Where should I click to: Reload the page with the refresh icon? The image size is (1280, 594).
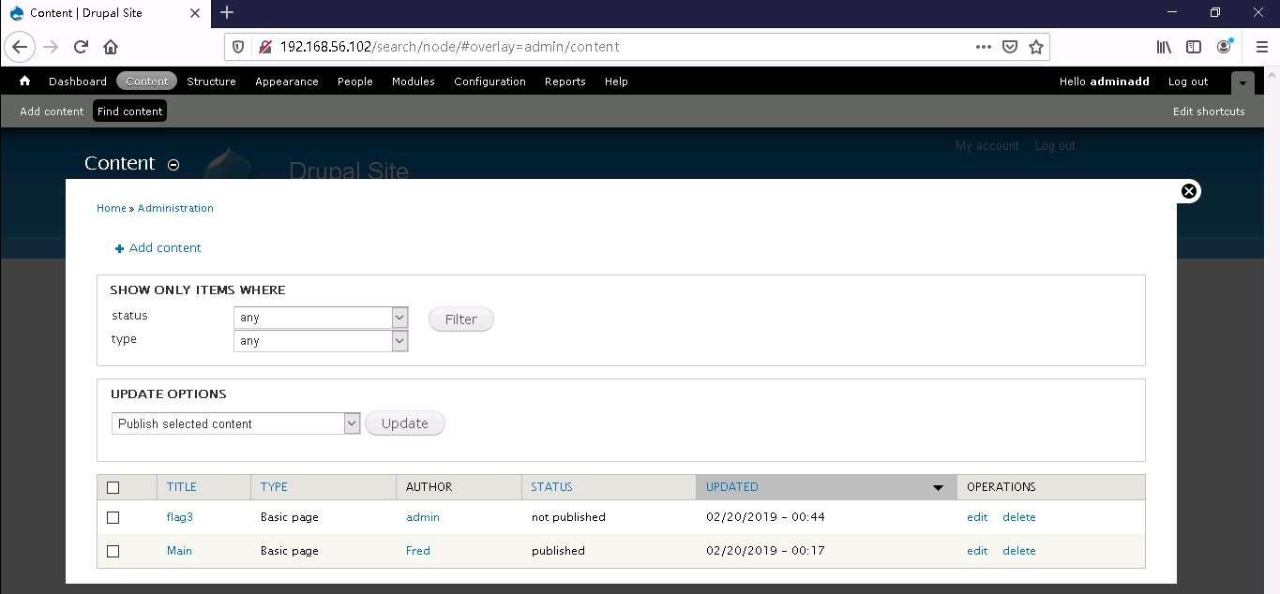(82, 47)
